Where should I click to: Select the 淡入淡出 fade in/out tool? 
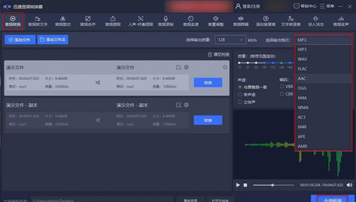pos(315,21)
